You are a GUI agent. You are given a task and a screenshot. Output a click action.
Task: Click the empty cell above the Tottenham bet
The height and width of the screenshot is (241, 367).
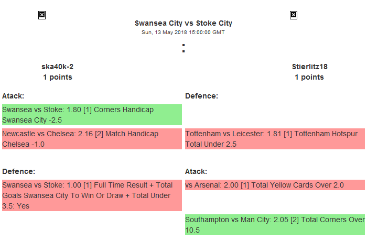coord(275,115)
